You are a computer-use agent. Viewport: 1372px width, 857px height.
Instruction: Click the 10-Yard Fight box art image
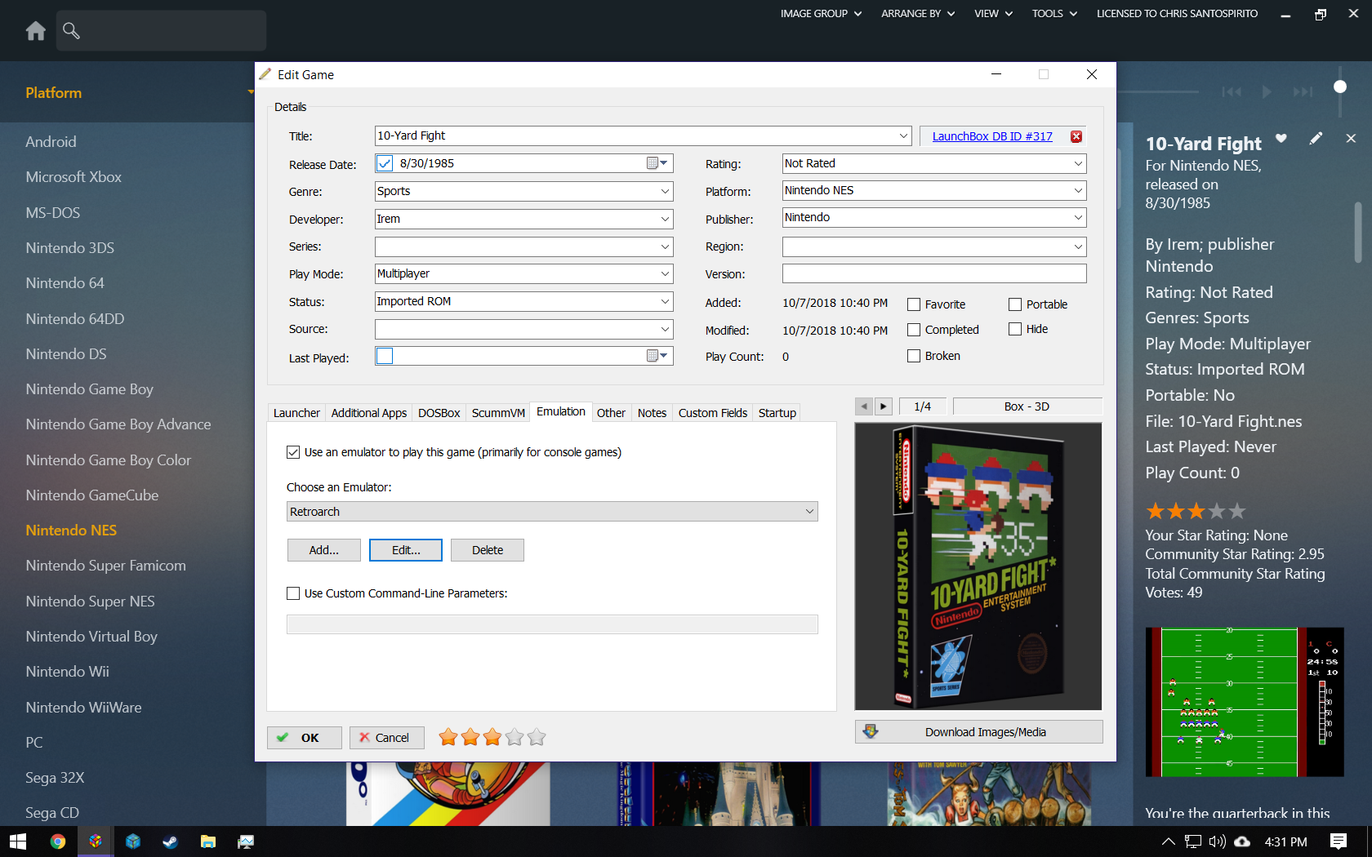click(x=978, y=566)
